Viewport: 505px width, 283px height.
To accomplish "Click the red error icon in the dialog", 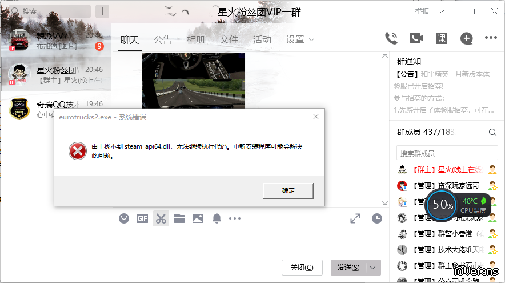I will (78, 151).
